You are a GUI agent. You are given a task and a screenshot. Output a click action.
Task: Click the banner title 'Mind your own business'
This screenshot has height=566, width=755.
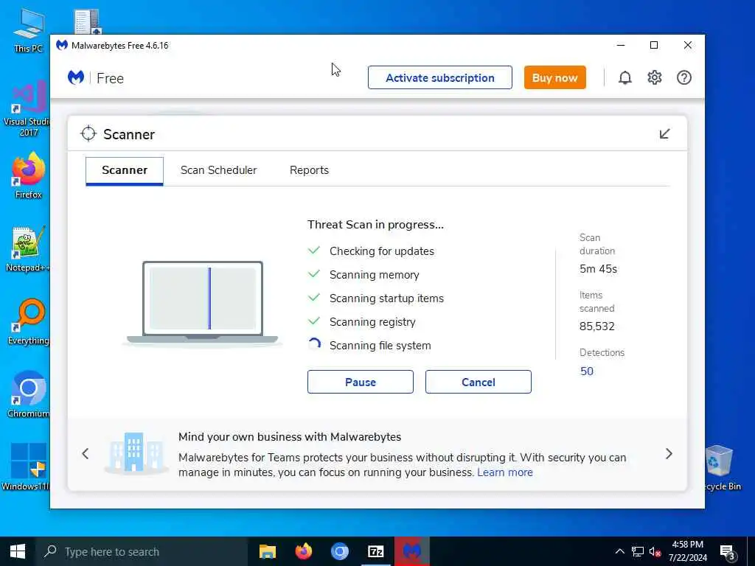point(290,436)
